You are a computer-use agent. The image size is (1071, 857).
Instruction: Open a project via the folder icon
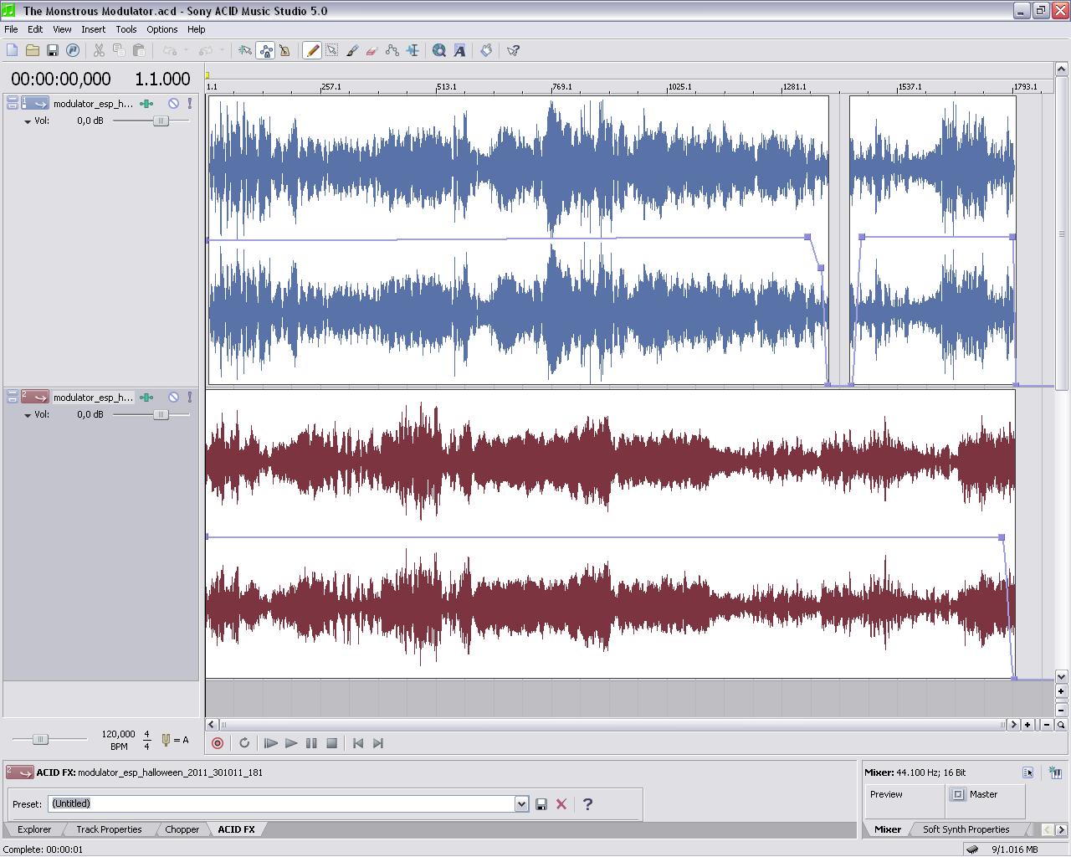33,50
